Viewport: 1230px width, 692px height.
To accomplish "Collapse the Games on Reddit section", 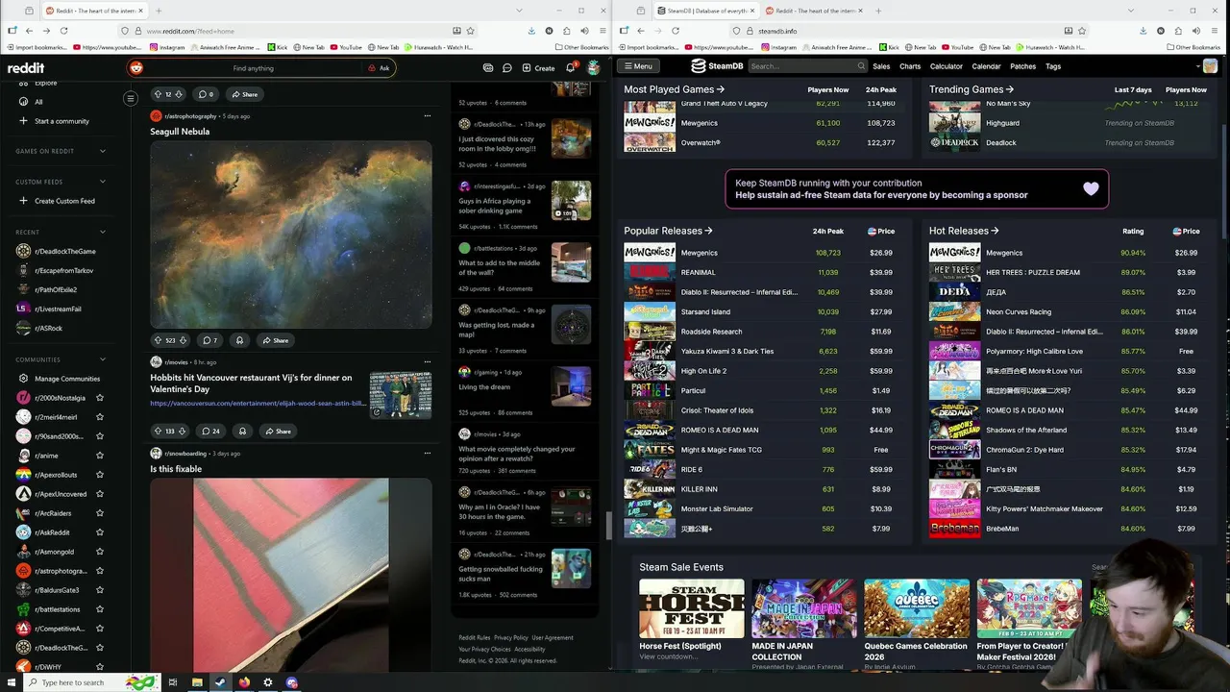I will click(103, 151).
